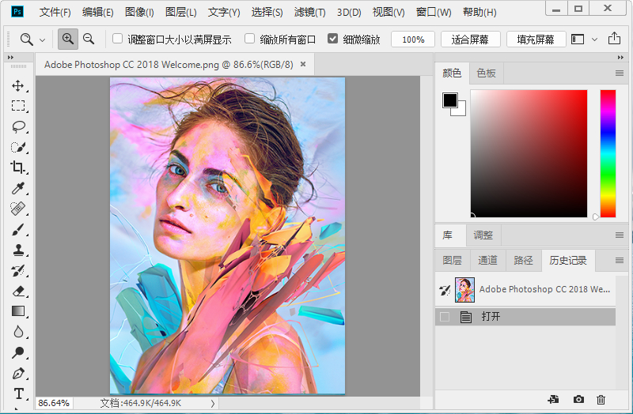Select the Move tool
The image size is (633, 414).
(17, 85)
